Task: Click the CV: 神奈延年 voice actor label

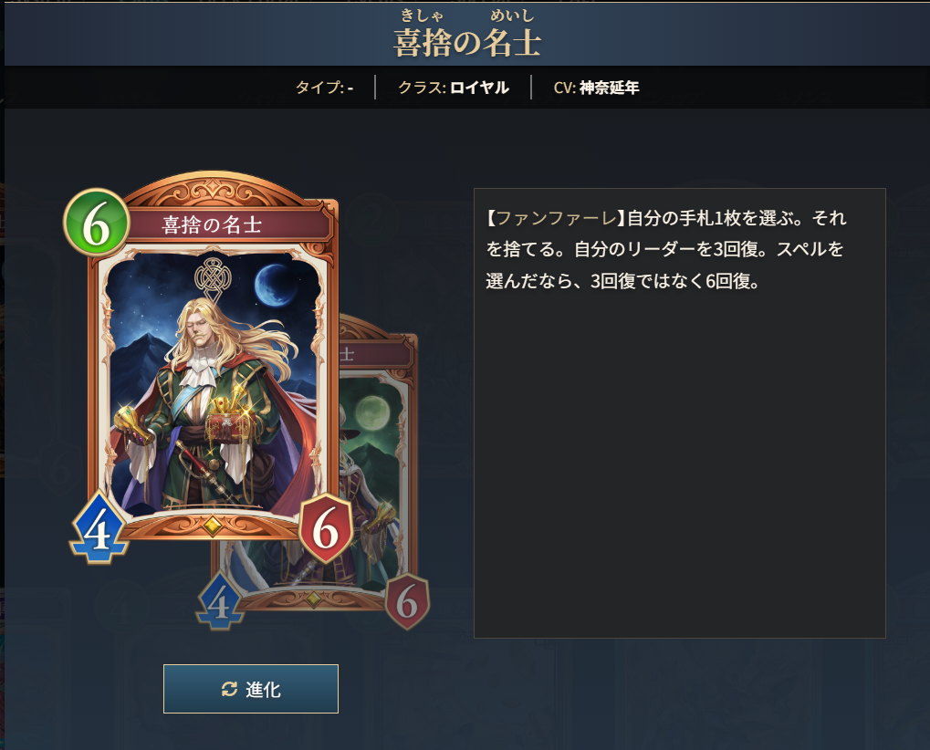Action: (596, 88)
